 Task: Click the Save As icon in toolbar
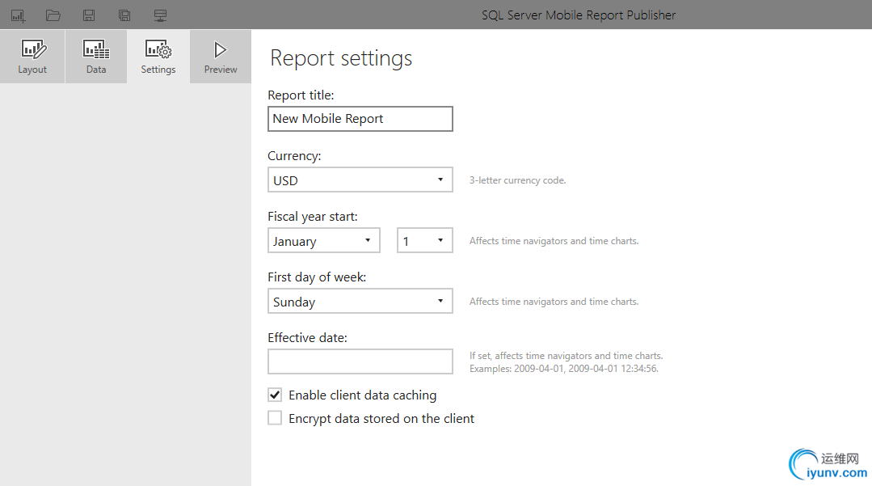click(124, 15)
